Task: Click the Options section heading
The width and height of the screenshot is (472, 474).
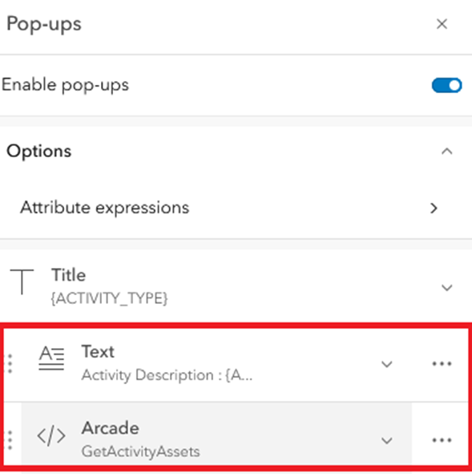Action: (39, 151)
